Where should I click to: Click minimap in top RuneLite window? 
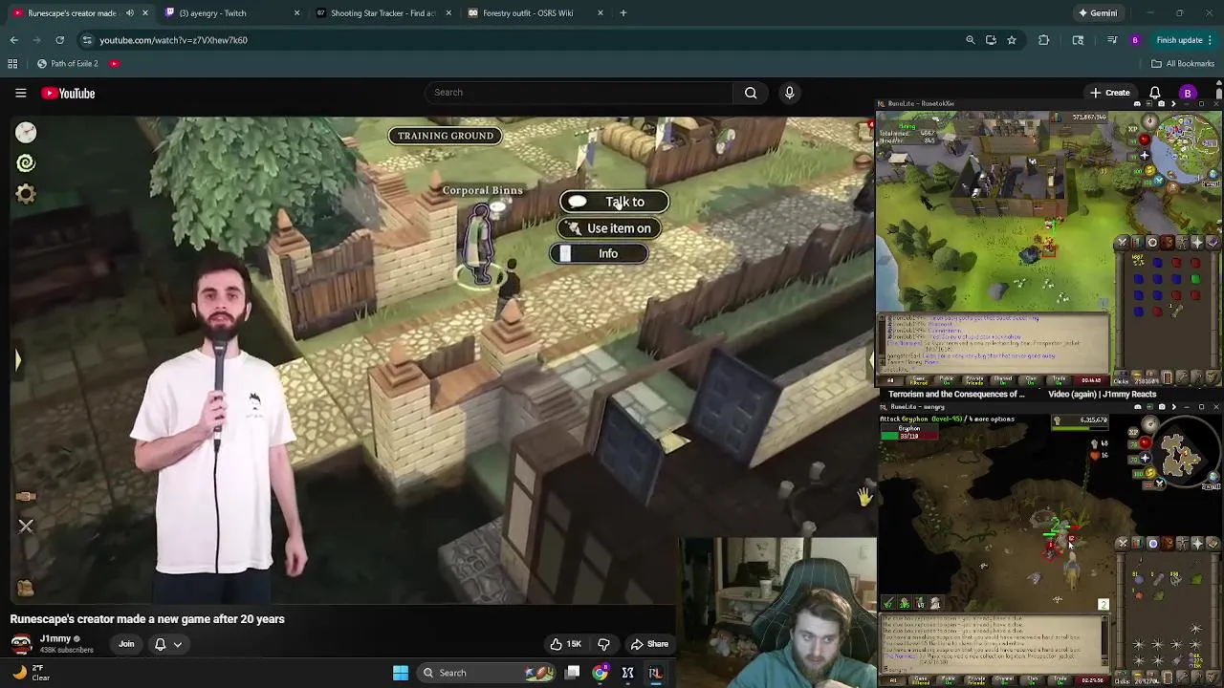tap(1188, 147)
